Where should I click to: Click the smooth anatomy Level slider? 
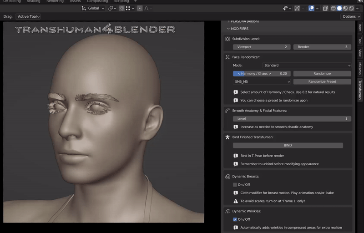click(292, 119)
